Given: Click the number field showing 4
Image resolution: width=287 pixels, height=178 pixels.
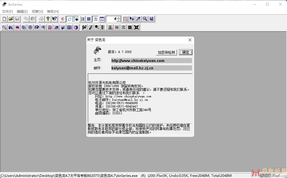Looking at the screenshot, I should tap(112, 19).
